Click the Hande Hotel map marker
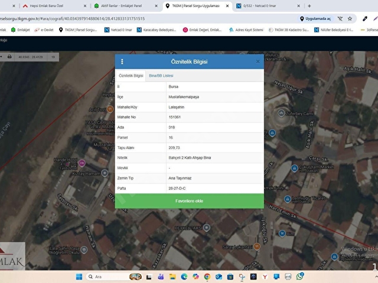 coord(82,163)
